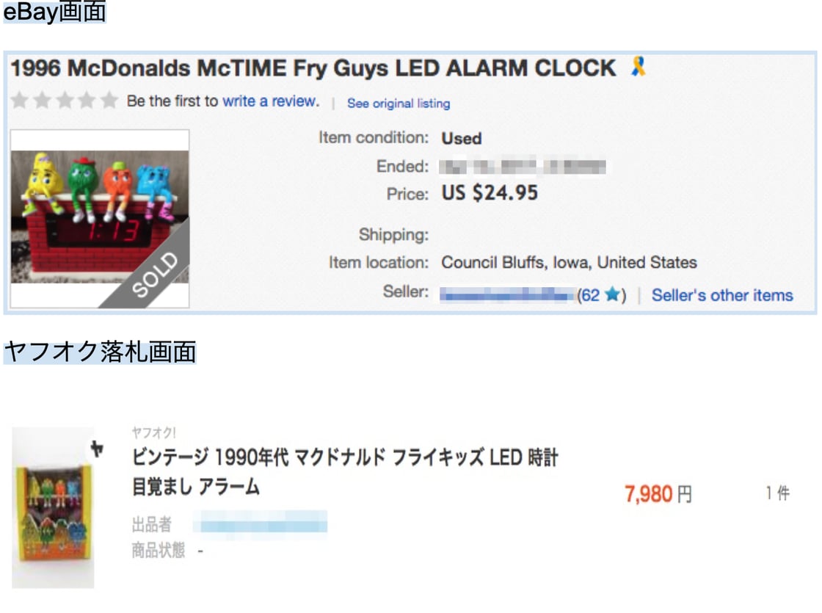
Task: Click the US $24.95 price
Action: tap(490, 194)
